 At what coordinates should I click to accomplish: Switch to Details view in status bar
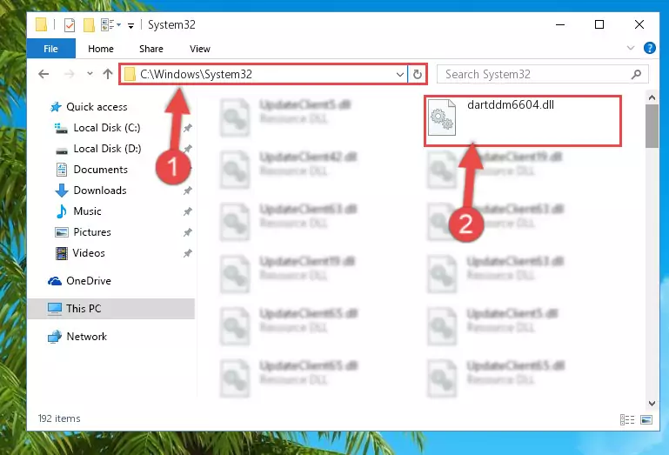tap(626, 420)
